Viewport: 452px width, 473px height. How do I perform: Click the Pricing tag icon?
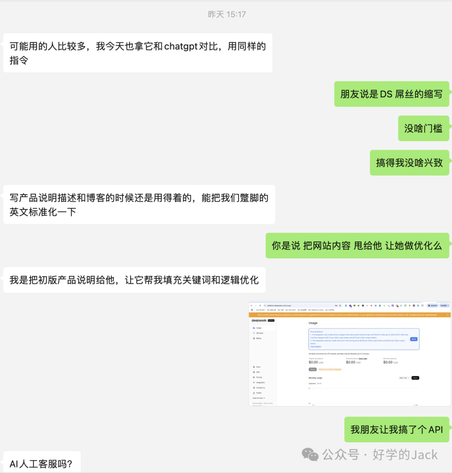tap(254, 377)
